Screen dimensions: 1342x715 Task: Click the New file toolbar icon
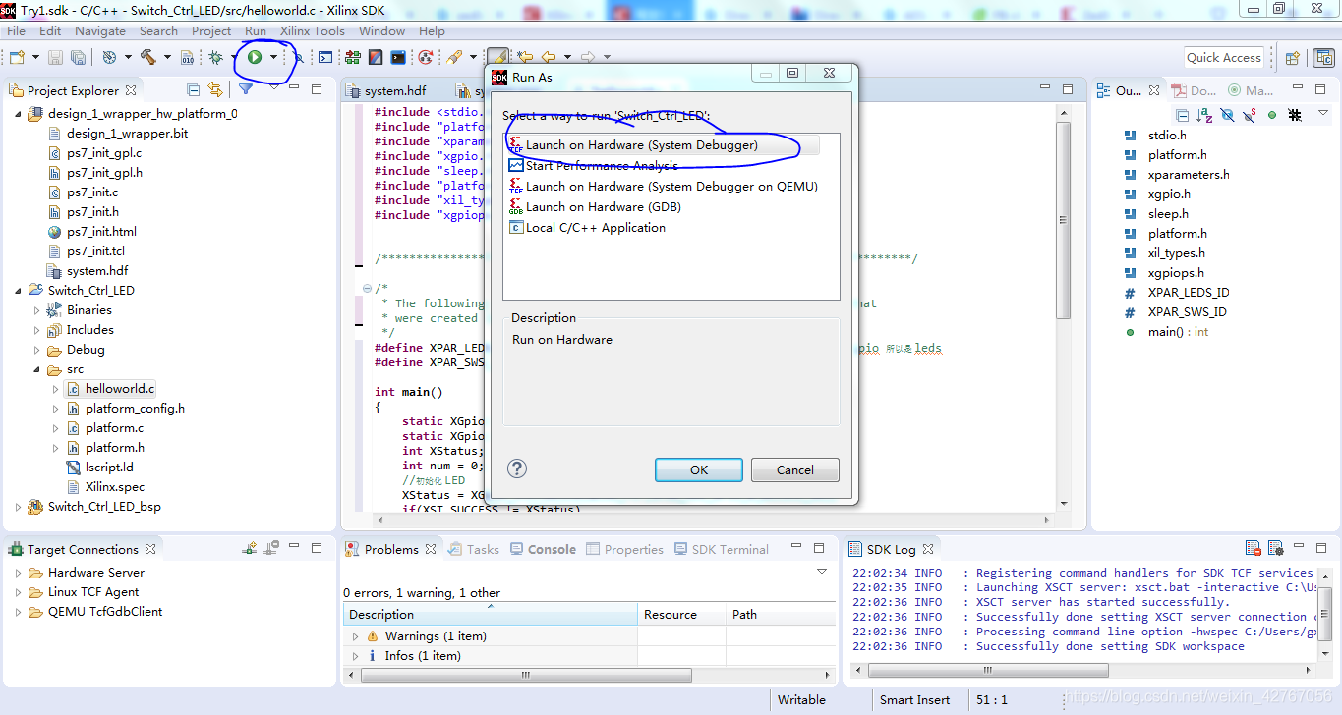point(17,57)
